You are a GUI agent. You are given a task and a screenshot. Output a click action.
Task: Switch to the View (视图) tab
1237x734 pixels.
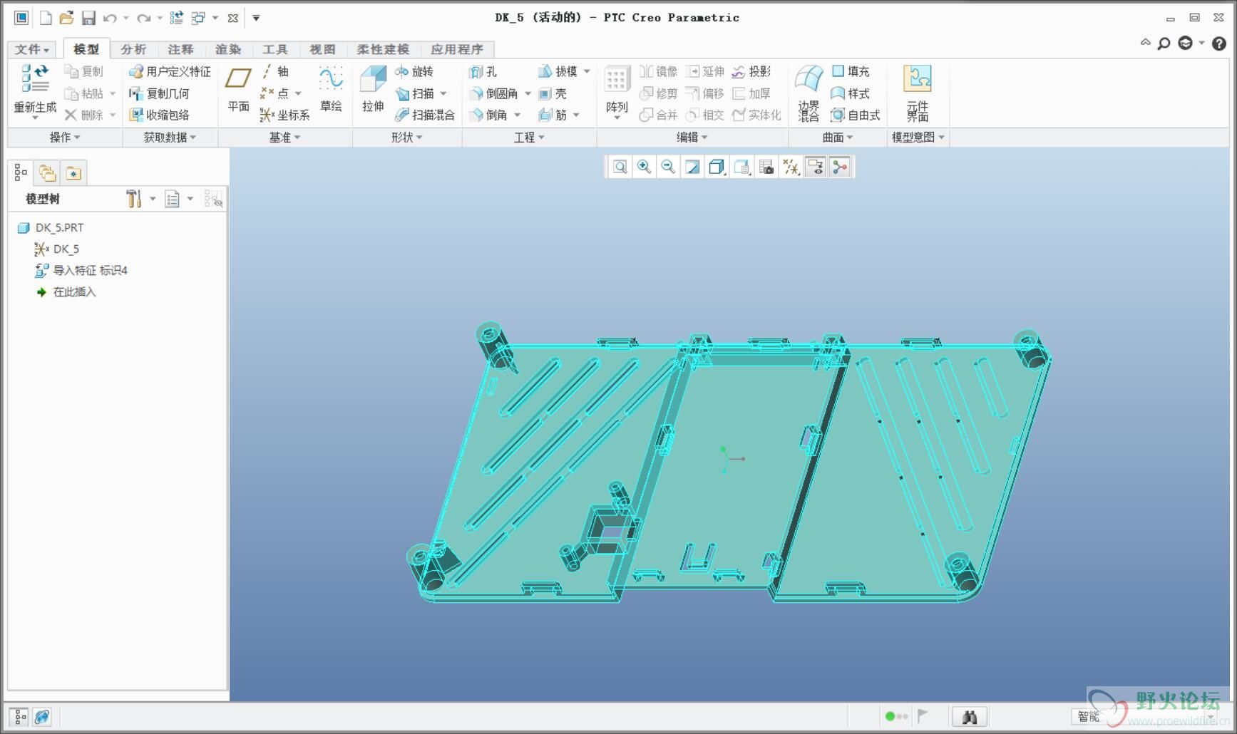(322, 49)
